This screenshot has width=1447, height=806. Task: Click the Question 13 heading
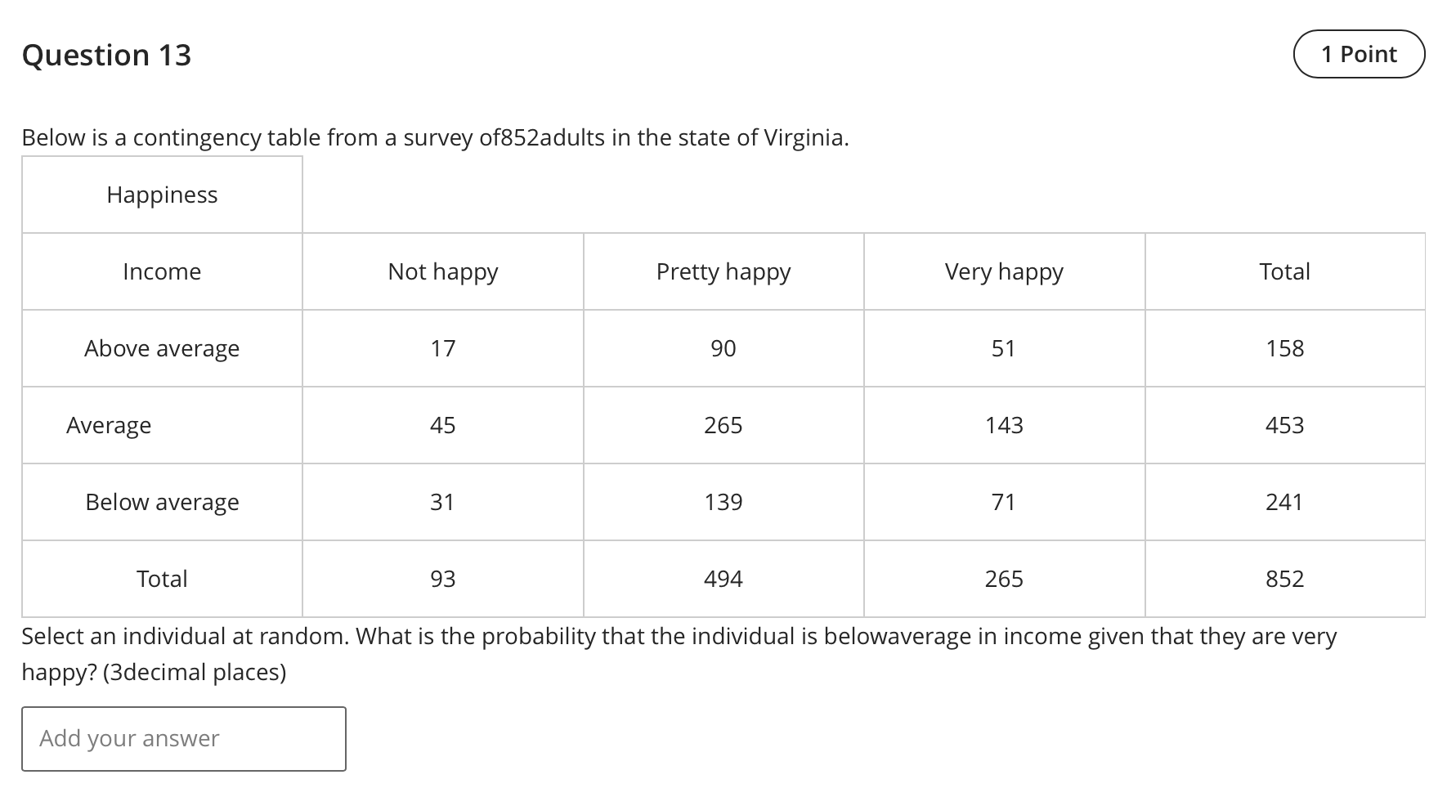click(106, 55)
